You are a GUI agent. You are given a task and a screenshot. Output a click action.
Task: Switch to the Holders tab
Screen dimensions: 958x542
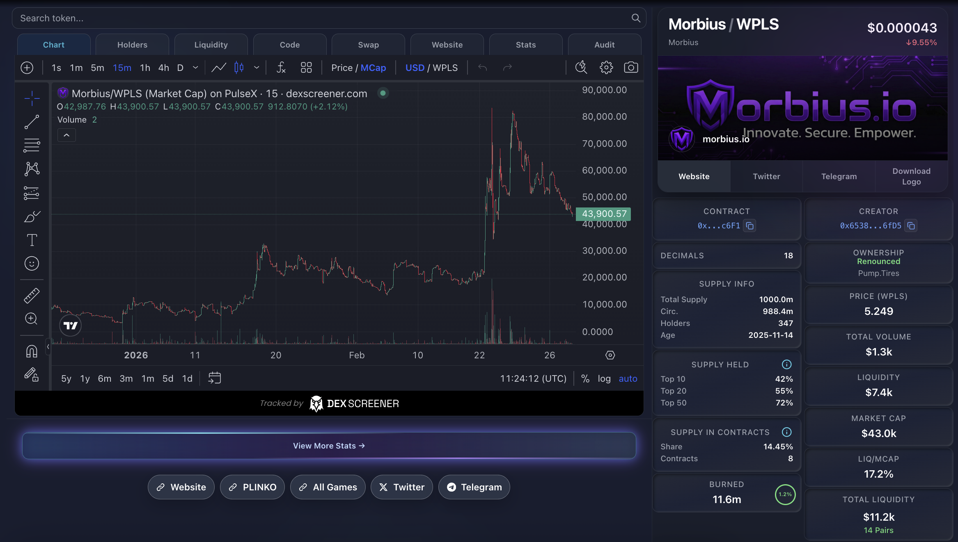[132, 45]
